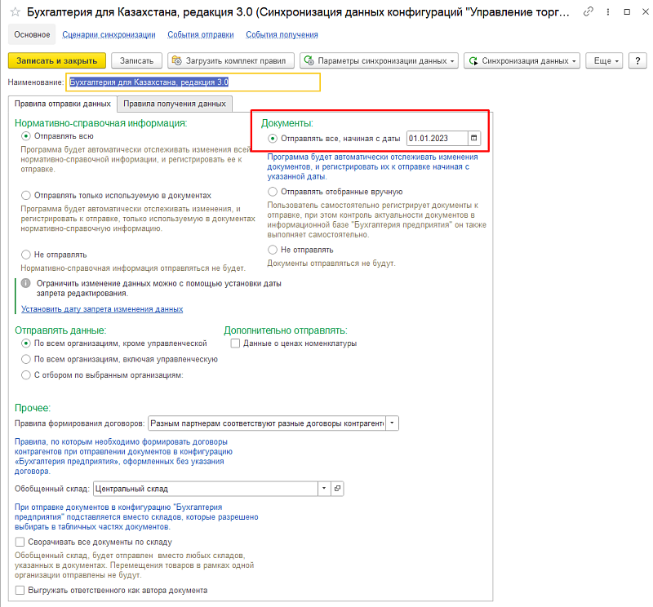Click Загрузить комплект правил toolbar button
653x607 pixels.
click(x=230, y=61)
